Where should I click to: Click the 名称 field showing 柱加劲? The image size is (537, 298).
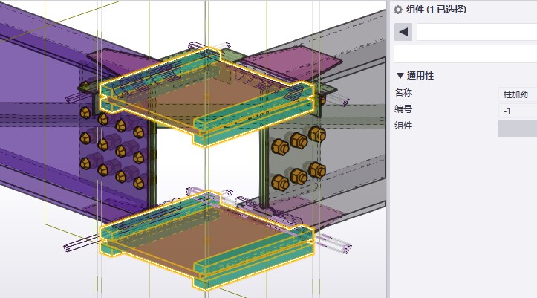[x=518, y=94]
